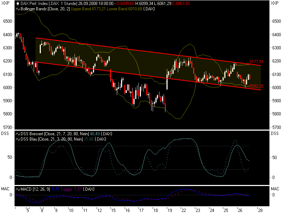This screenshot has height=213, width=284.
Task: Click the 6300 price on the left axis
Action: (x=7, y=48)
